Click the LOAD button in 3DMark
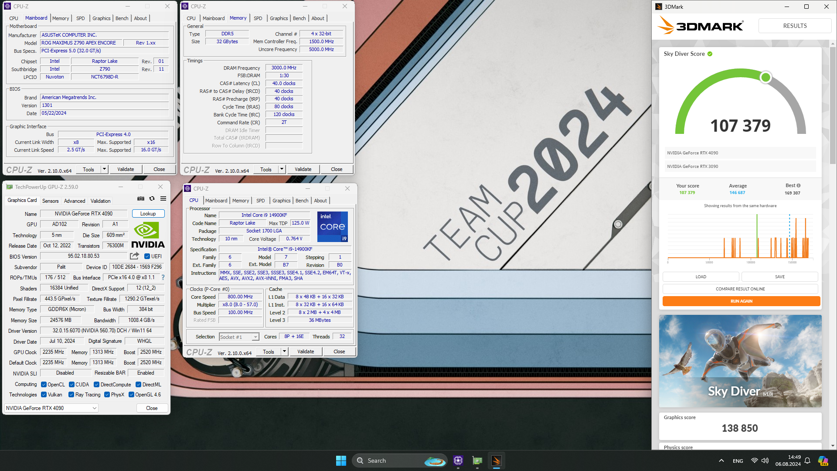 coord(701,277)
